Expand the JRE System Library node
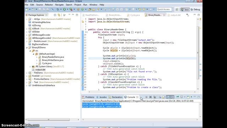Screen dimensions: 227x128 coord(30,66)
